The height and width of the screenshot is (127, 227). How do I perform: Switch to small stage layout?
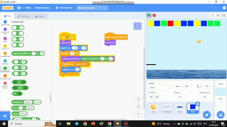(x=212, y=16)
